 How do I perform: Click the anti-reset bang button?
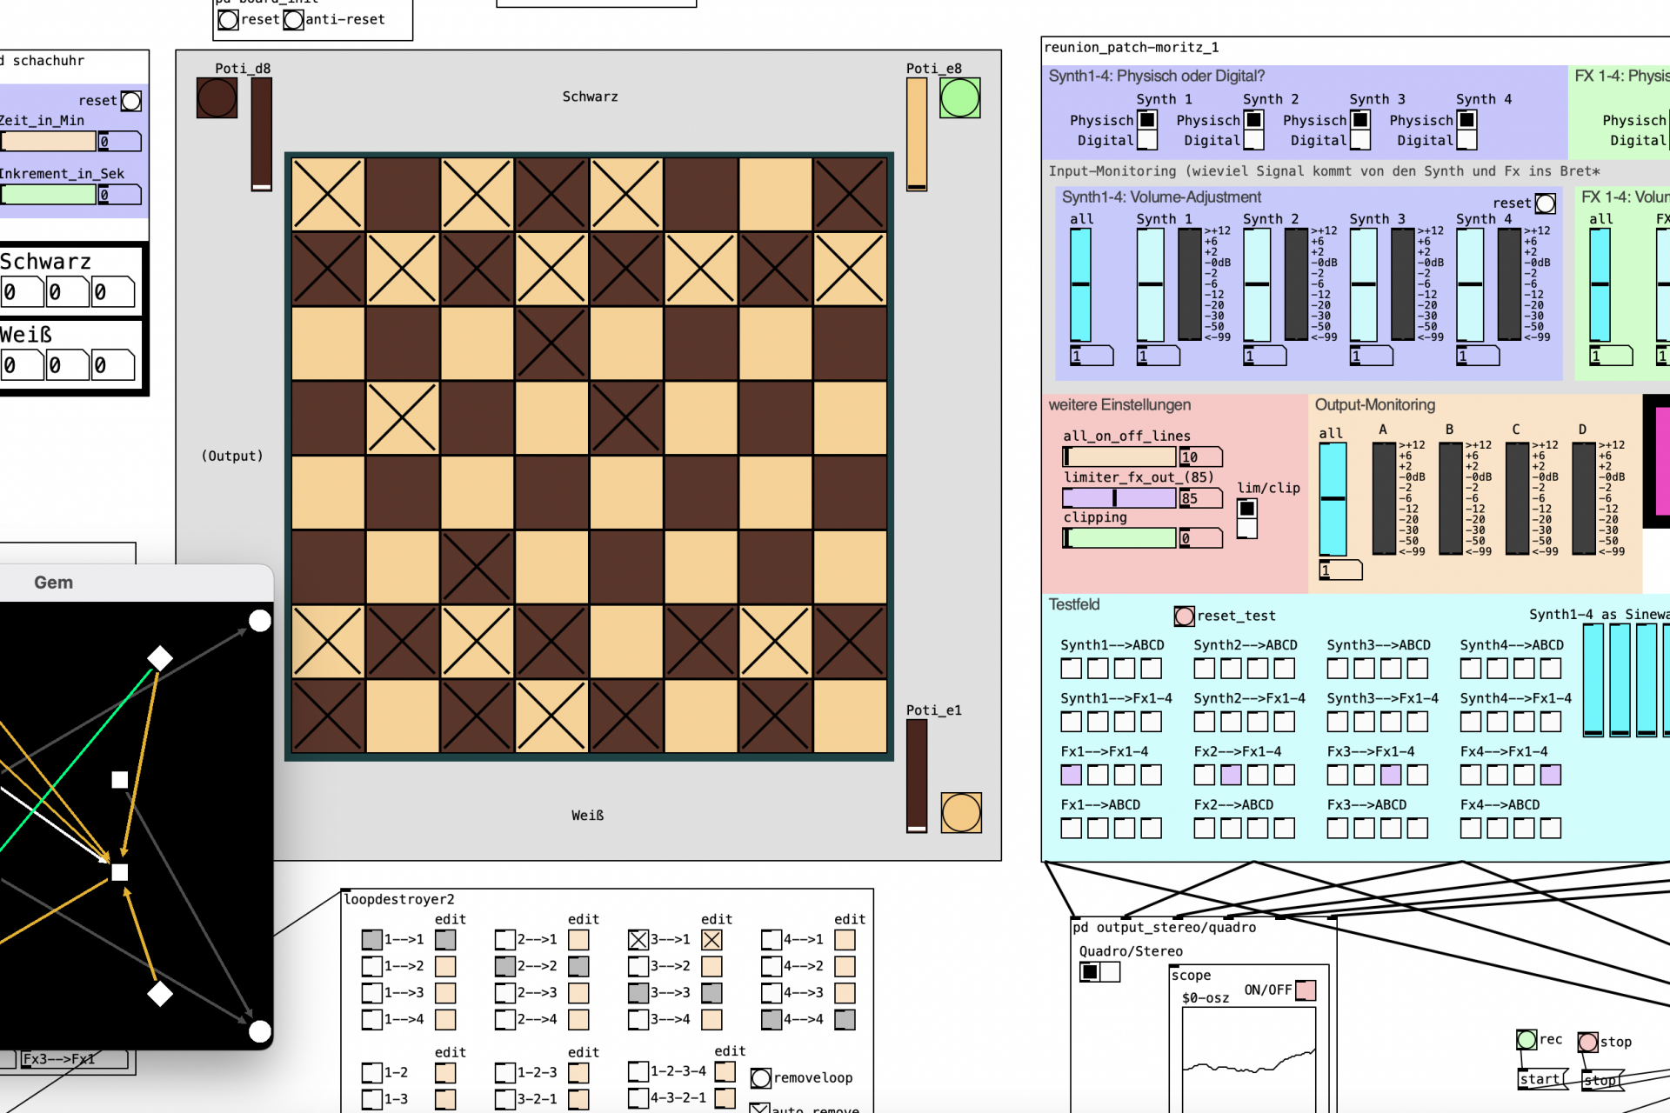pyautogui.click(x=294, y=19)
